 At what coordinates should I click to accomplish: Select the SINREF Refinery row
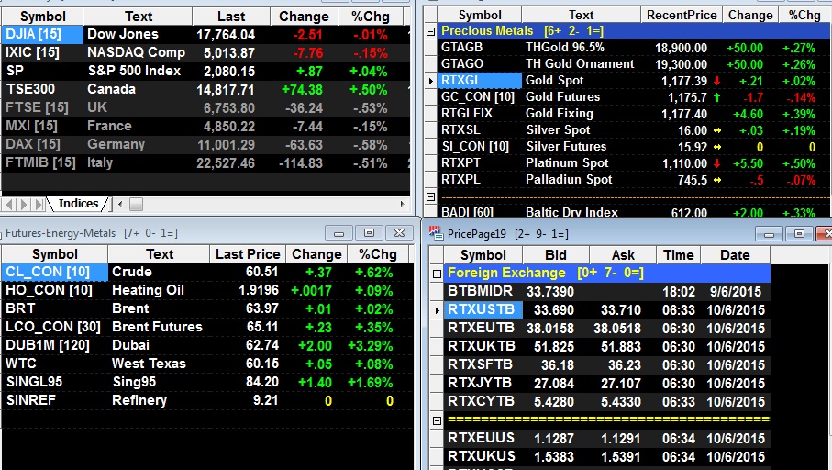(x=207, y=400)
